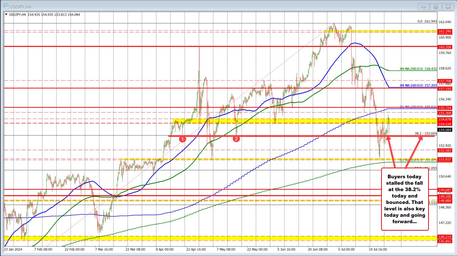Select the 'Buyers today stalled' annotation box

tap(405, 199)
